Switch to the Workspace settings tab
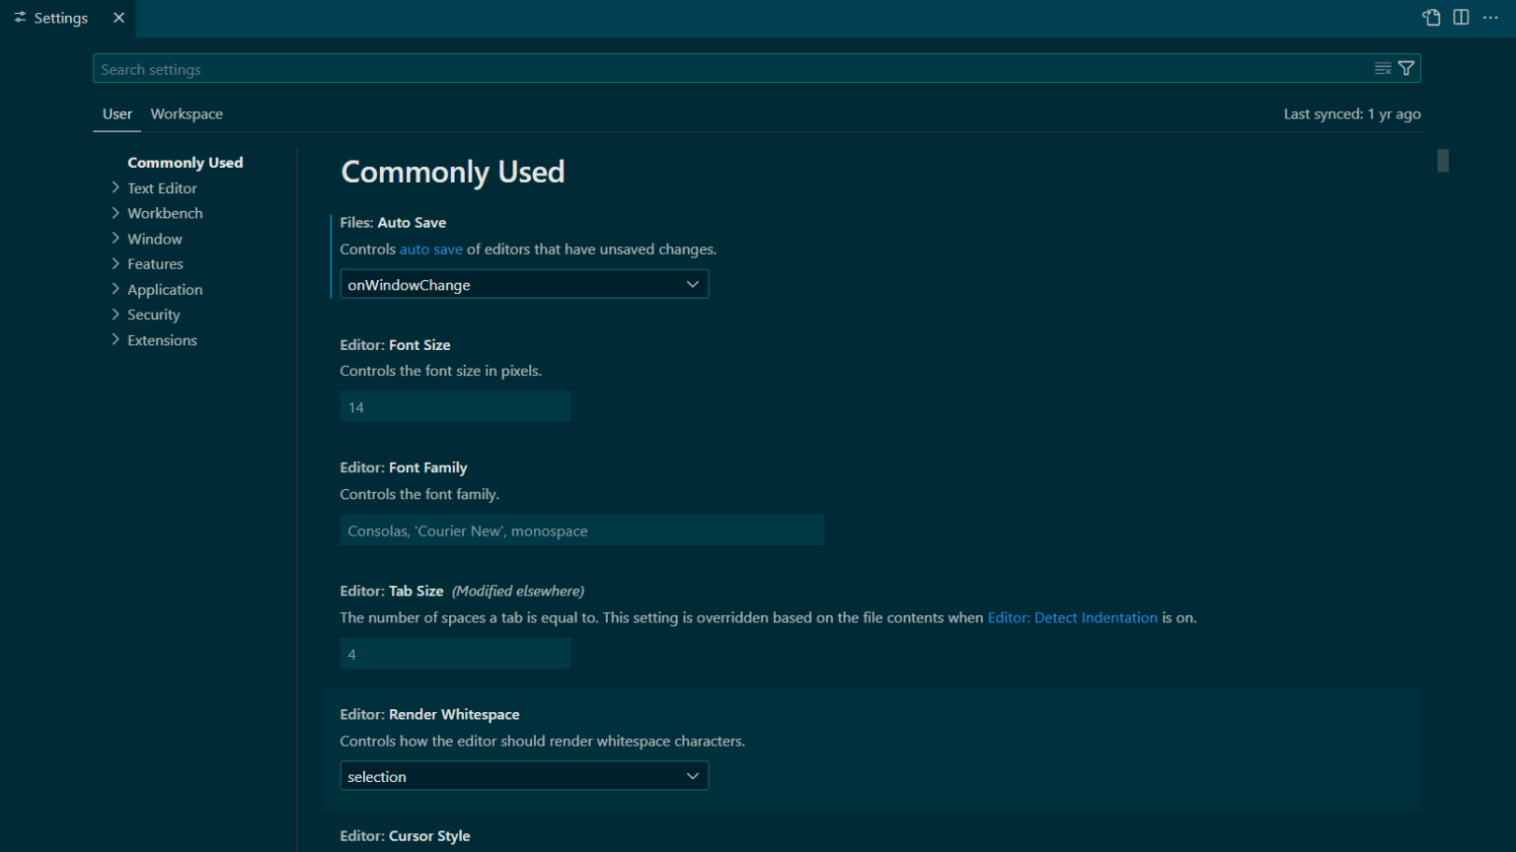 187,113
